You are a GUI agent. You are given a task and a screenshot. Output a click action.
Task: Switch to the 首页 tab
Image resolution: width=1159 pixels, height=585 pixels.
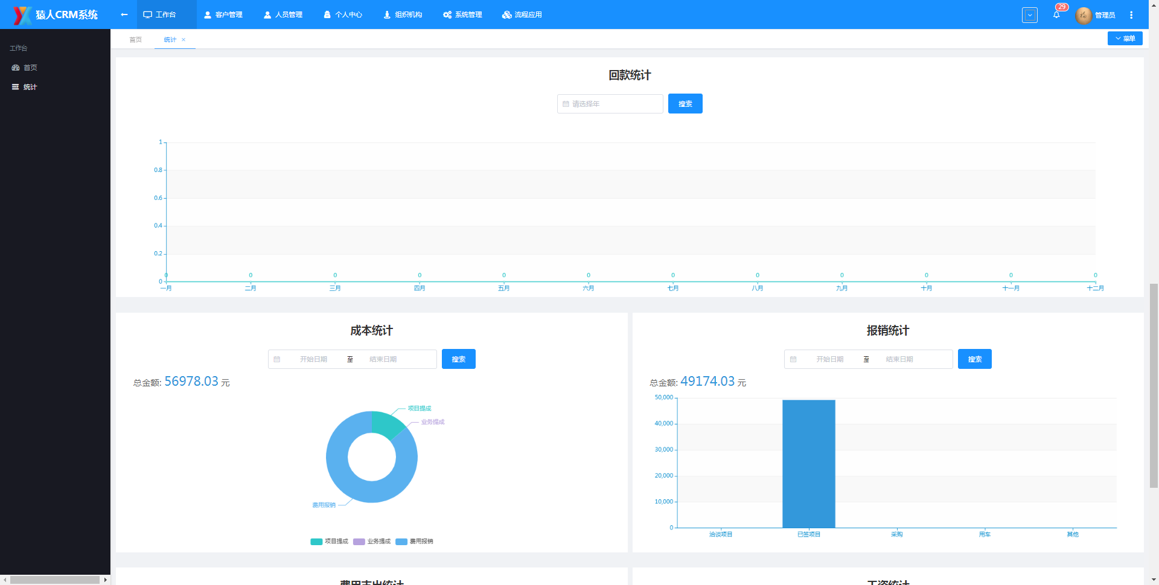click(136, 40)
